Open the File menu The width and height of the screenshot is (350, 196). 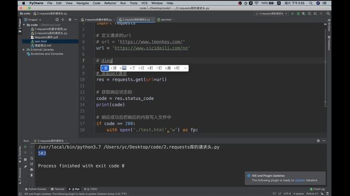[50, 3]
